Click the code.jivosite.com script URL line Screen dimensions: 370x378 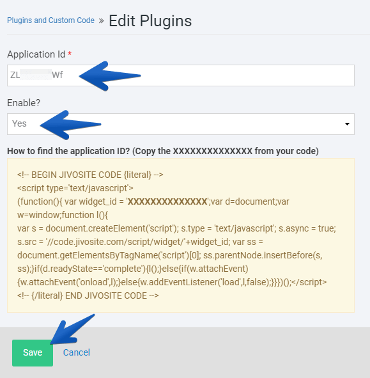pos(140,242)
